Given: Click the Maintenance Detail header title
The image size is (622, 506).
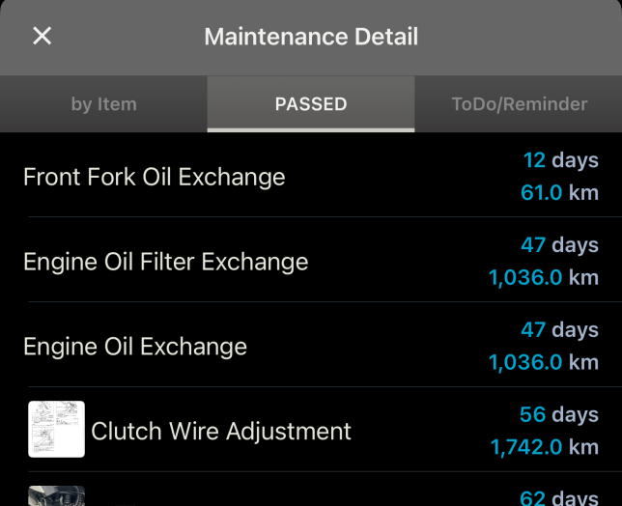Looking at the screenshot, I should [x=311, y=37].
